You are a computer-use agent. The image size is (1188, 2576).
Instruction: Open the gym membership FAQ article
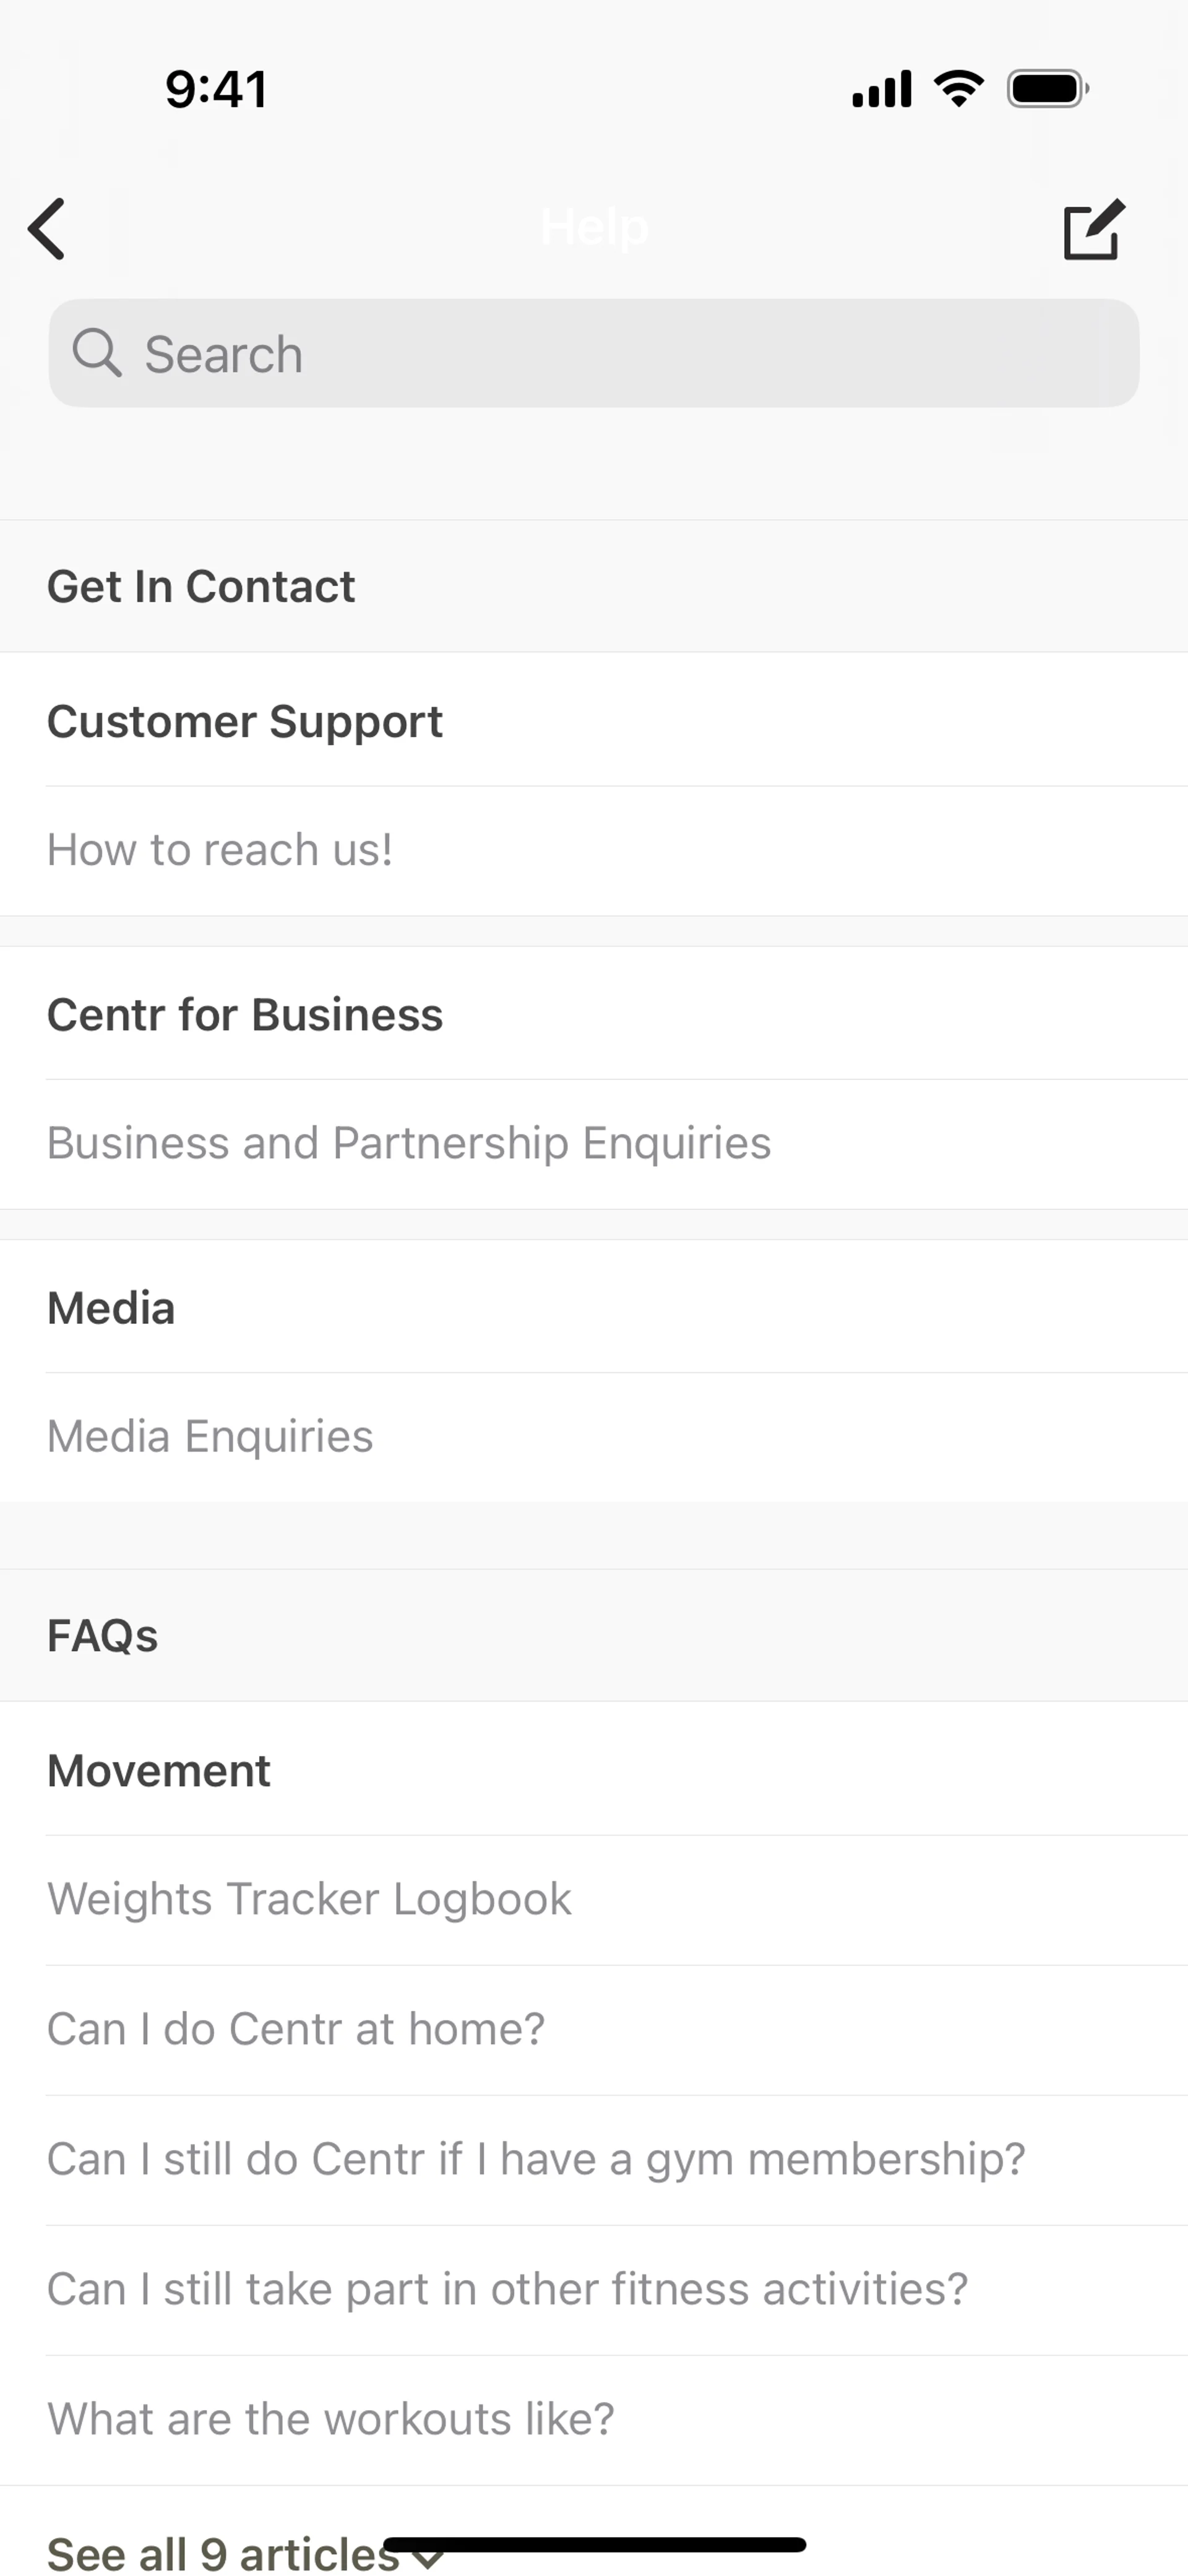(536, 2159)
